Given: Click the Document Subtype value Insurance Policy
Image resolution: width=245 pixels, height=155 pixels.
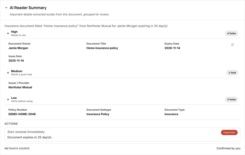Looking at the screenshot, I should pyautogui.click(x=98, y=114).
